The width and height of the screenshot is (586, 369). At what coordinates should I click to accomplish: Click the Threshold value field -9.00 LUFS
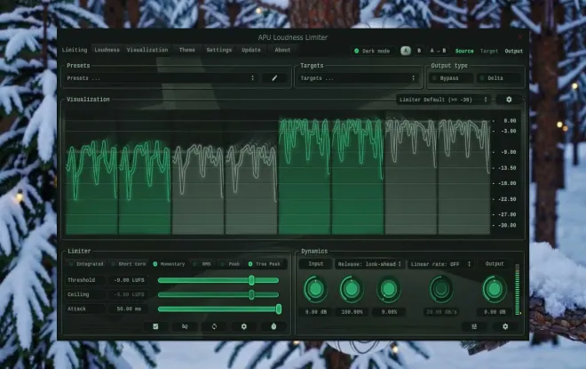129,280
